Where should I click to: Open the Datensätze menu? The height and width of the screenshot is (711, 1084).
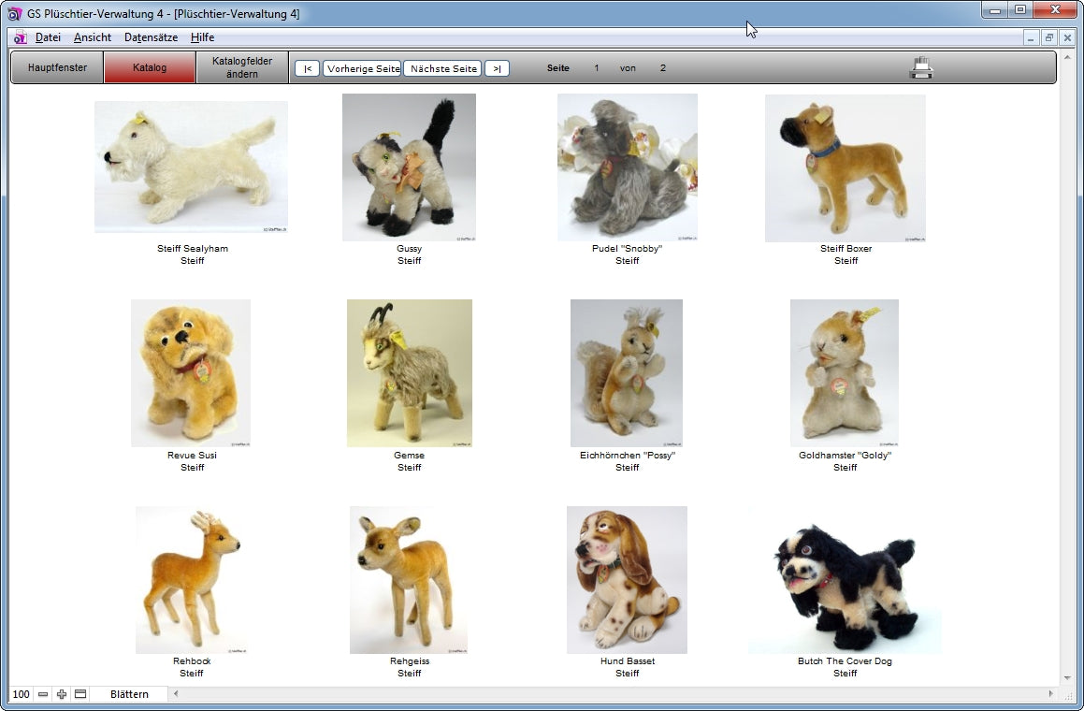151,37
